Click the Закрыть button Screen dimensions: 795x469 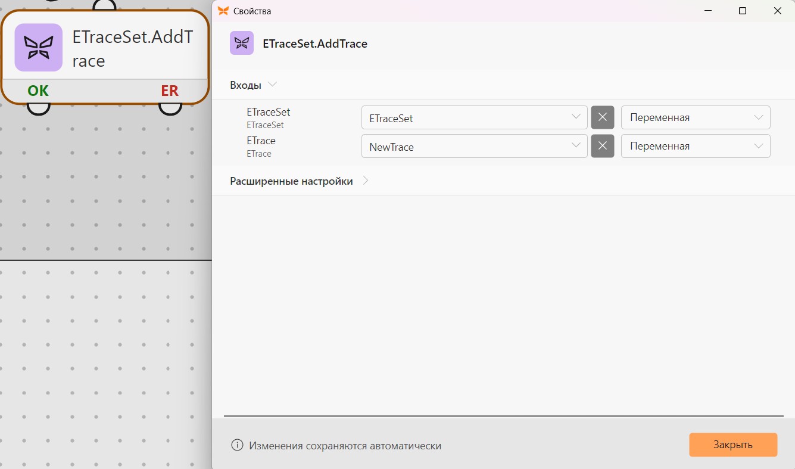pyautogui.click(x=733, y=445)
